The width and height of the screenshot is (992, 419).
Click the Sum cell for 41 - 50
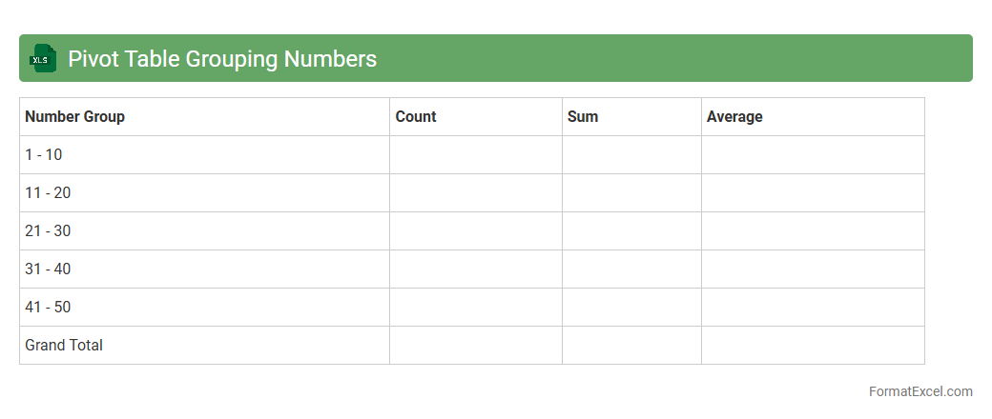[631, 307]
